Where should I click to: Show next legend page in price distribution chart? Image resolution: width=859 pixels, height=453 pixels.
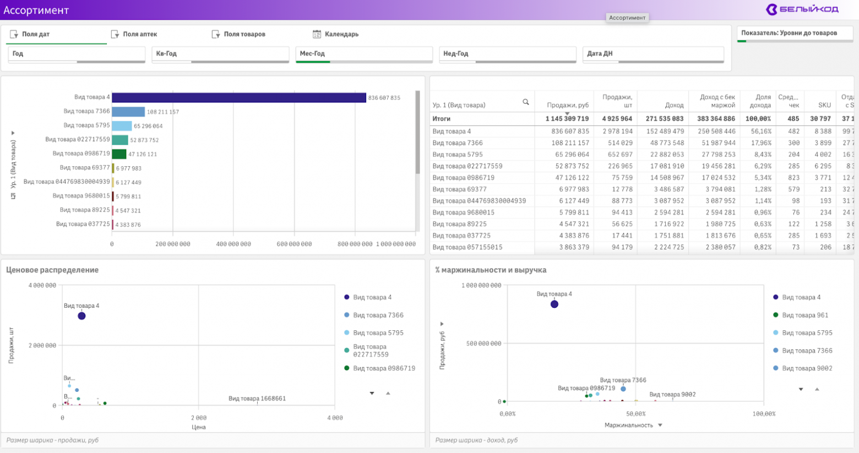(372, 393)
